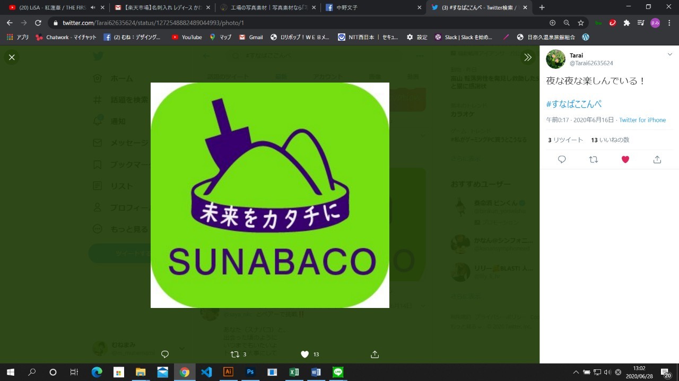This screenshot has width=679, height=381.
Task: Open Adobe Illustrator from the taskbar
Action: [x=229, y=372]
